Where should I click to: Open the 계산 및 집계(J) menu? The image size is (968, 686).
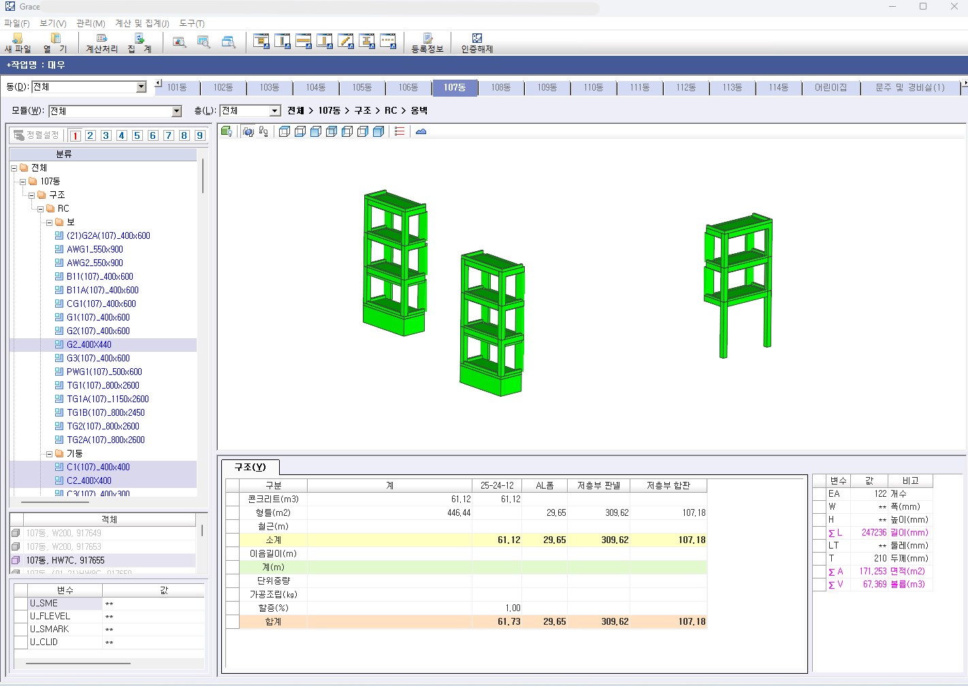click(142, 23)
